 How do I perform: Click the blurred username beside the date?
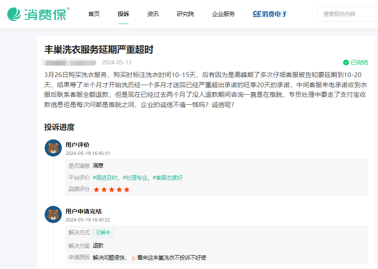click(x=69, y=62)
